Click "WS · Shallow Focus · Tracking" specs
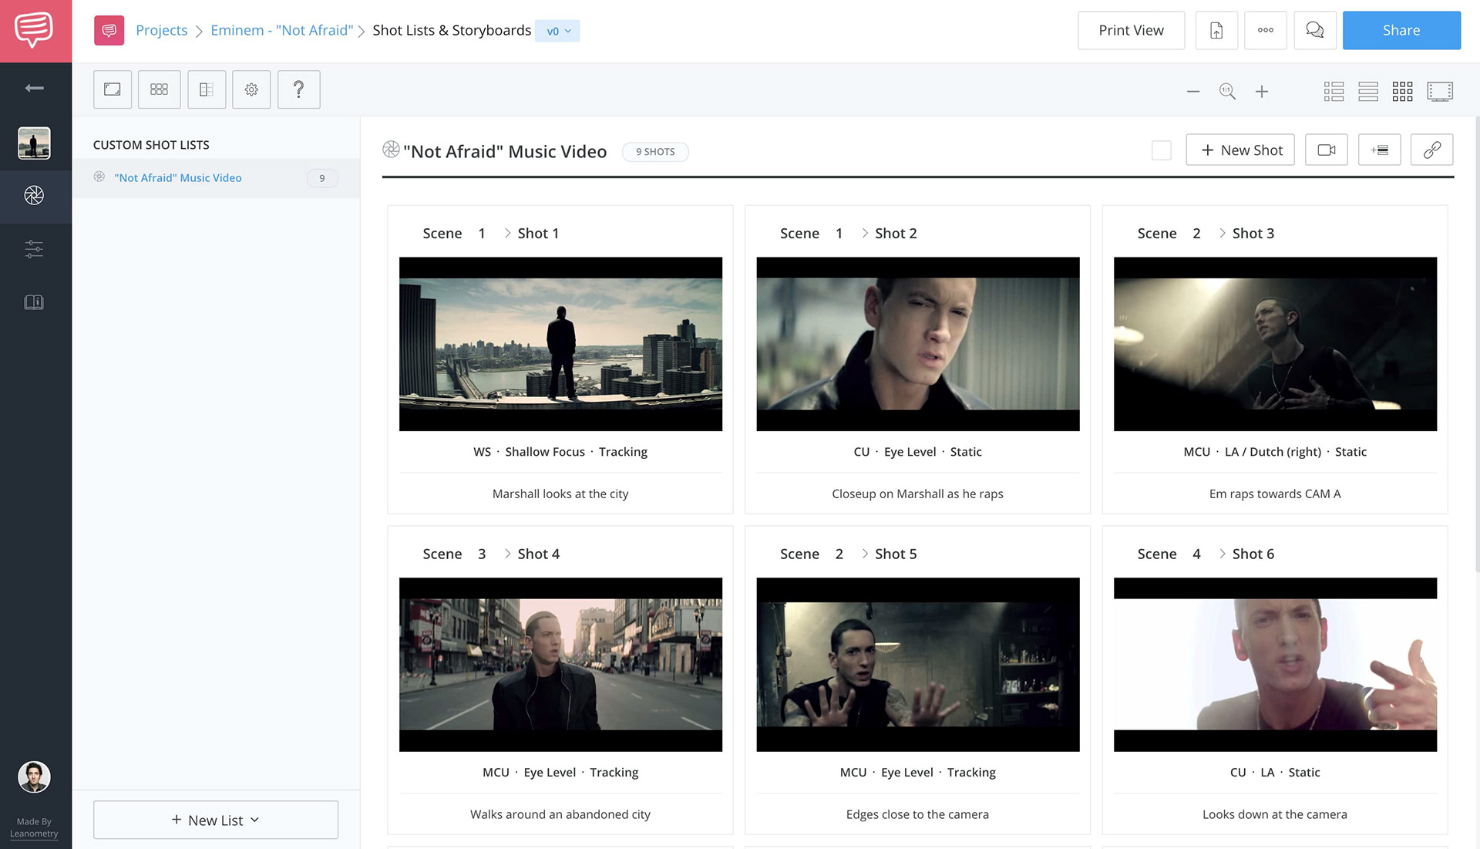Screen dimensions: 1480x849 pos(560,452)
